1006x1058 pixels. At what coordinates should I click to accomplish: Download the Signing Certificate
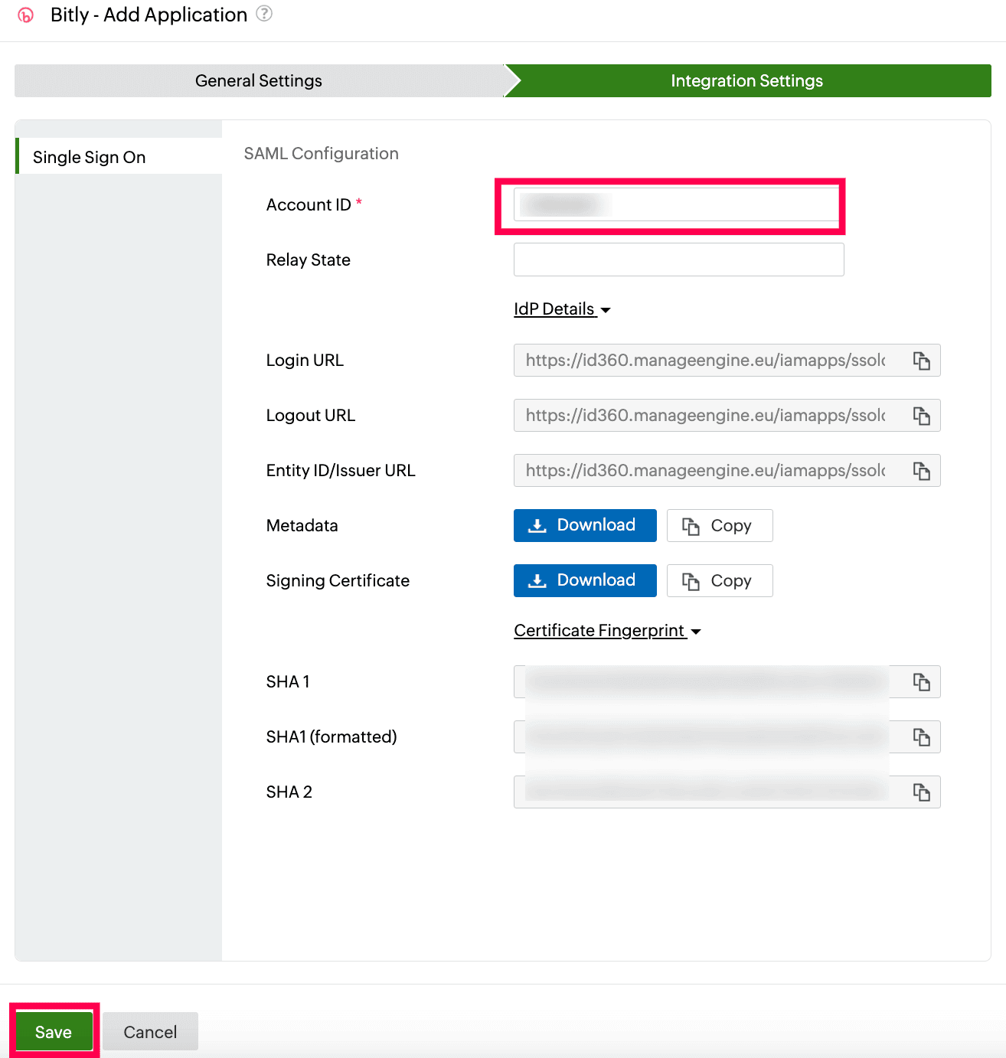pyautogui.click(x=585, y=581)
